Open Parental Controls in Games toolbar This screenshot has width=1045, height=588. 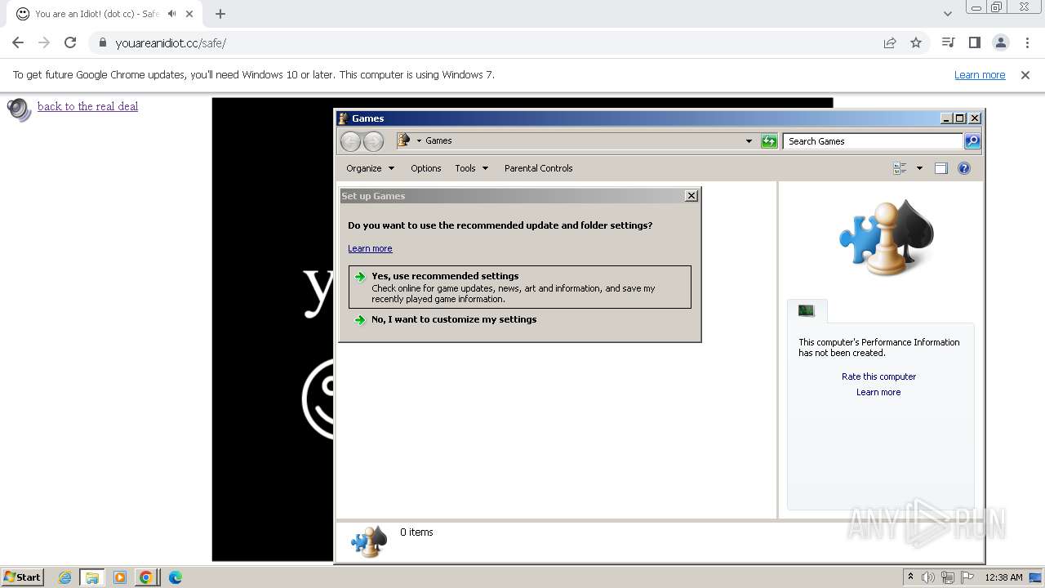tap(538, 168)
